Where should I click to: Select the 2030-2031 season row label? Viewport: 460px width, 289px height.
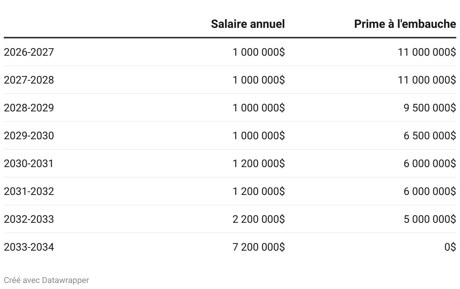point(29,164)
